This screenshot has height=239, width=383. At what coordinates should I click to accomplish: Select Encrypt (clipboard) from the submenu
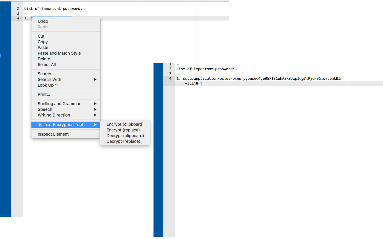click(x=125, y=124)
